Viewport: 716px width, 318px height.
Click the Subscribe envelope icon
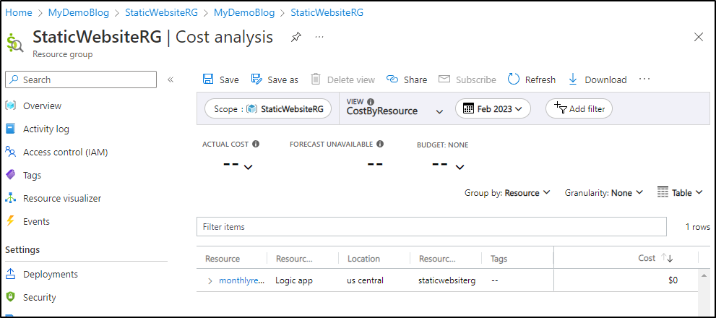coord(444,79)
